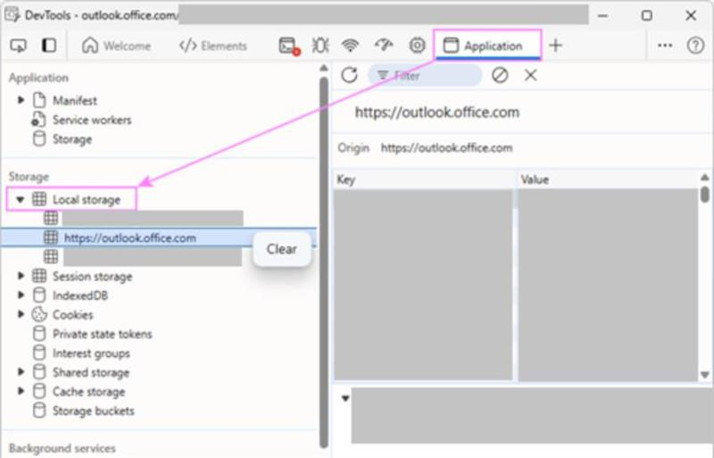The height and width of the screenshot is (458, 714).
Task: Open the Memory chip icon
Action: point(417,46)
